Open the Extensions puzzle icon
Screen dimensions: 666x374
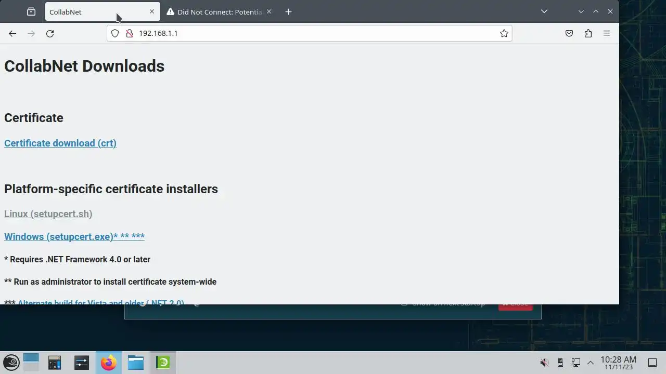click(588, 33)
